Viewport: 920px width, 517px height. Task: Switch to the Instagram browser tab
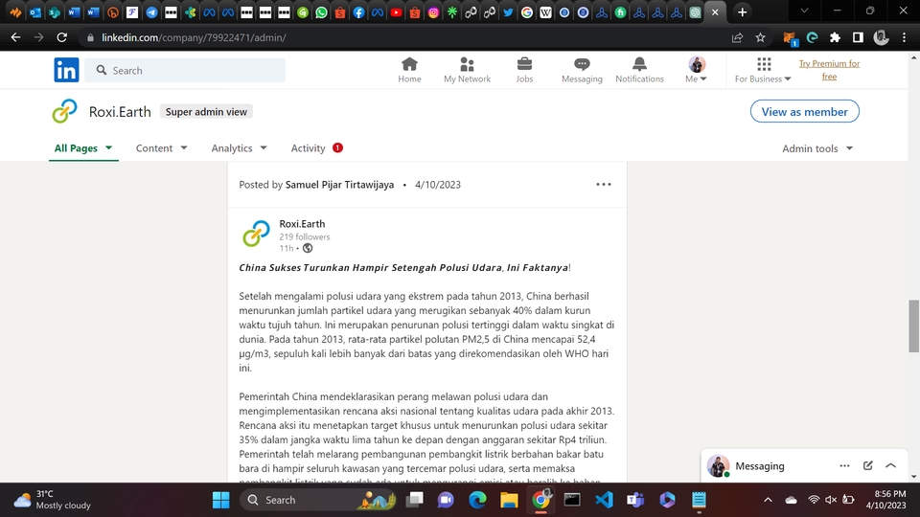point(433,11)
